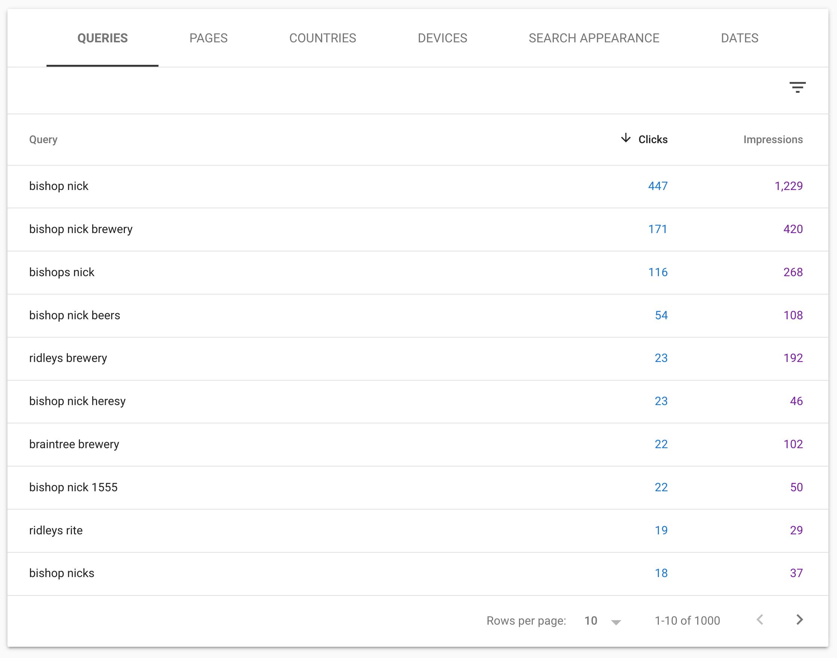Click the 192 impressions value
This screenshot has height=658, width=837.
[x=793, y=358]
